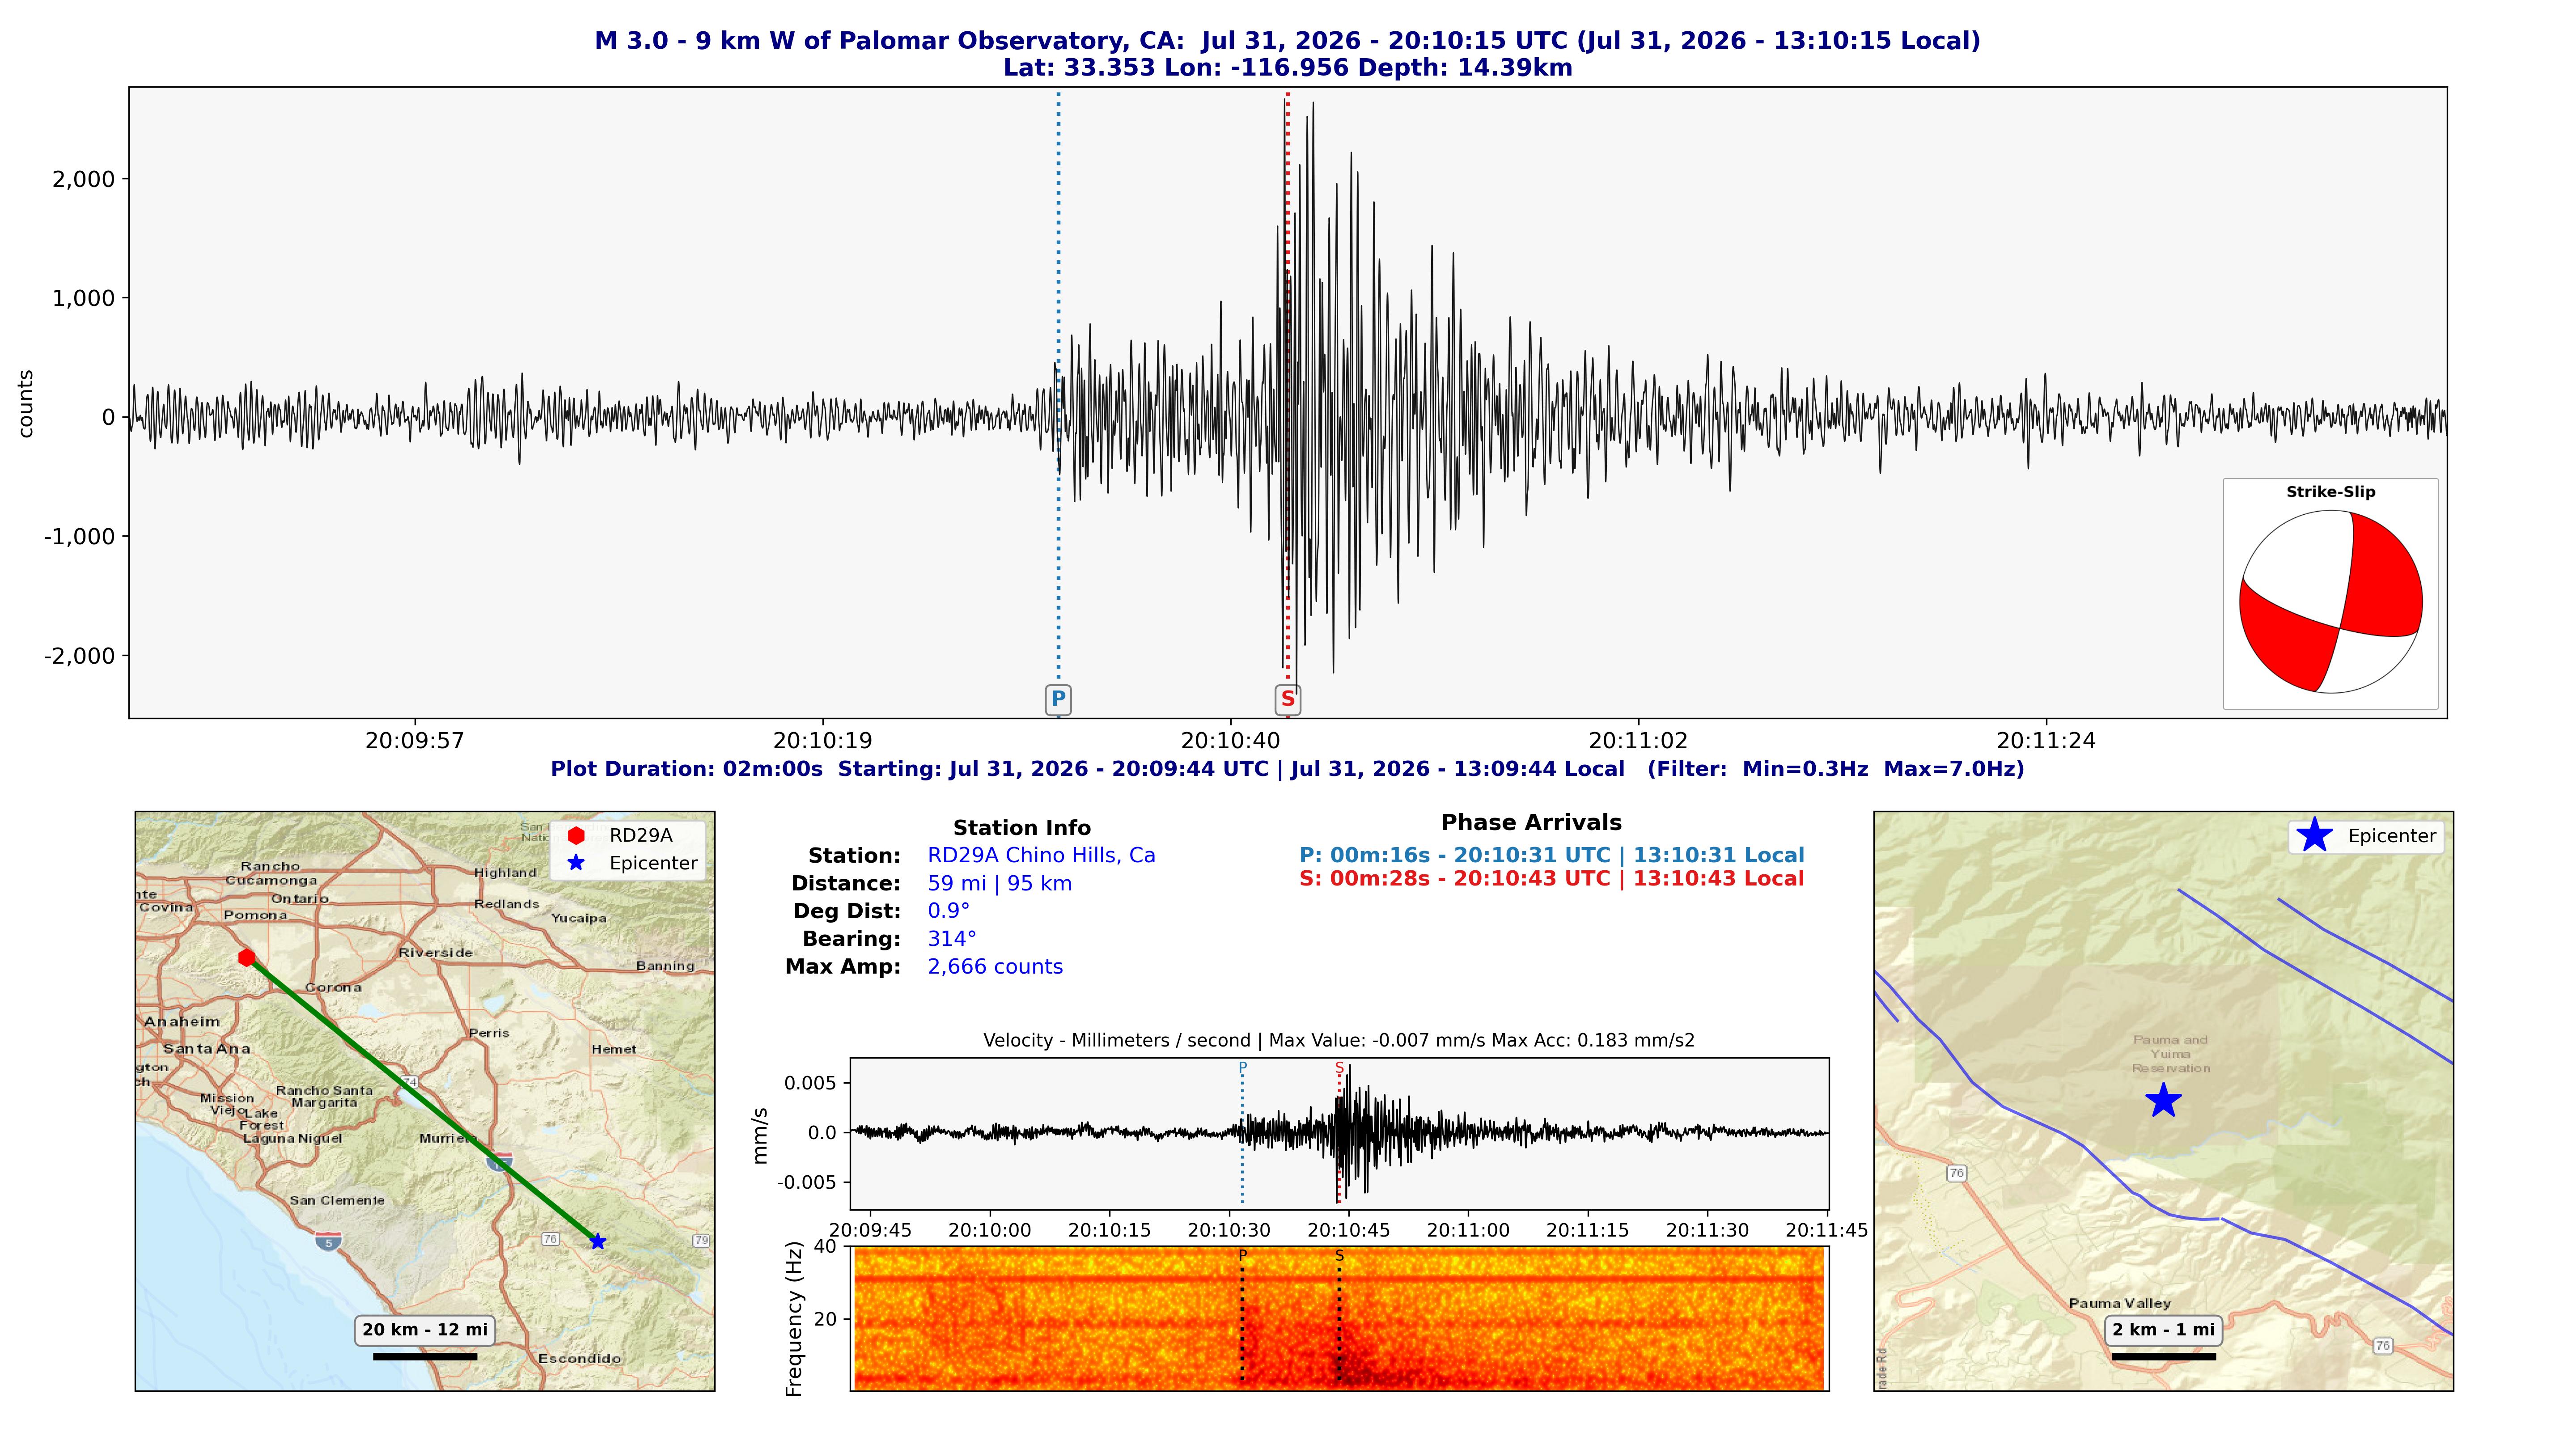Click the 'P: 00m:16s - 20:10:31 UTC' arrival line
Screen dimensions: 2576x1449
click(x=1552, y=856)
